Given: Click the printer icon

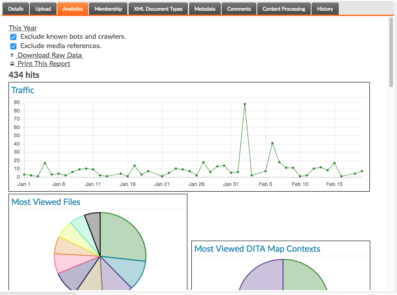Looking at the screenshot, I should pyautogui.click(x=12, y=64).
